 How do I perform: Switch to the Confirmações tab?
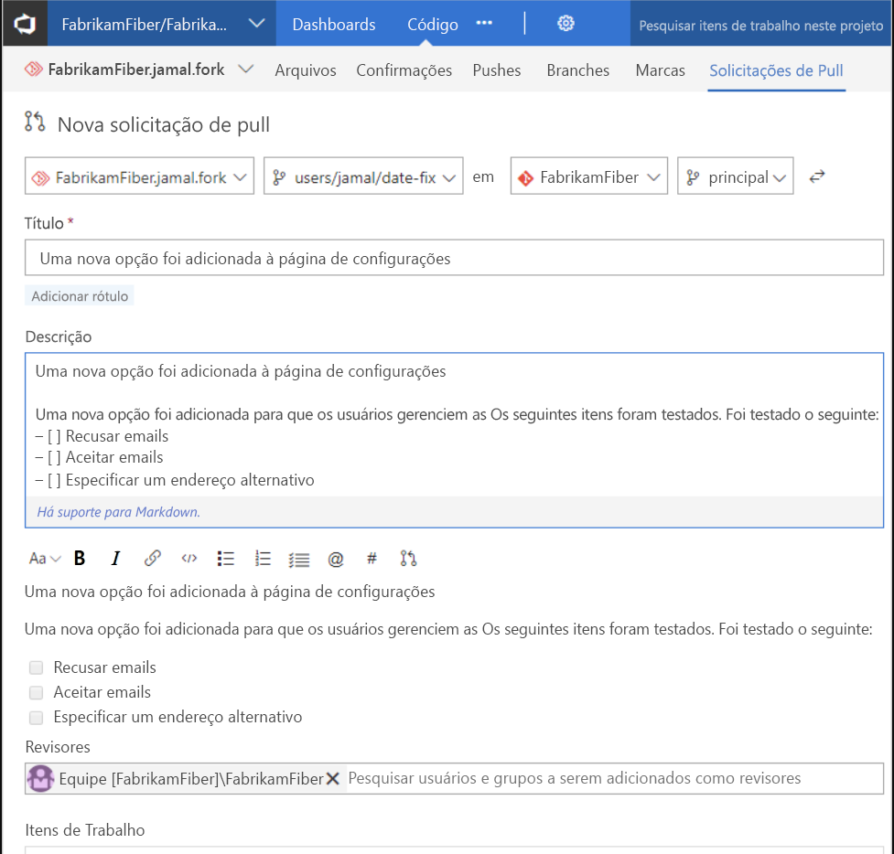click(404, 69)
